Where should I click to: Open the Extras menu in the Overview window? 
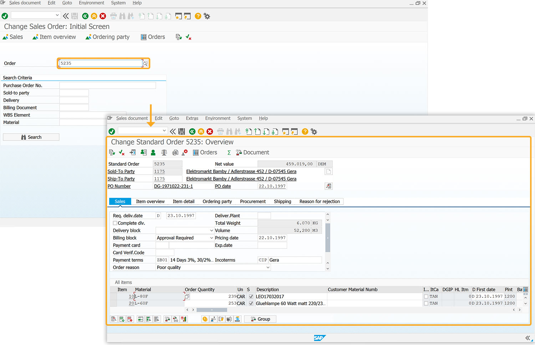(192, 118)
